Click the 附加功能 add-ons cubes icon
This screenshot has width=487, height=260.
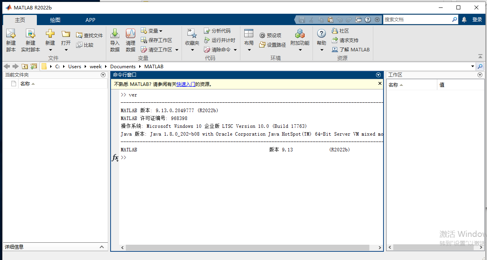(300, 34)
